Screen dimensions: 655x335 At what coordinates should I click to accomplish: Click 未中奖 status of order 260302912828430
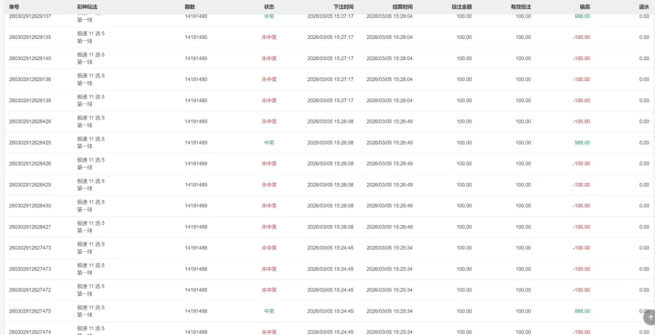[x=269, y=206]
